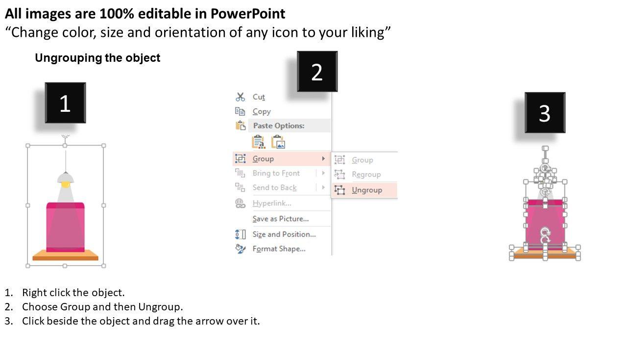This screenshot has height=353, width=627.
Task: Expand the Bring to Front submenu arrow
Action: coord(323,173)
